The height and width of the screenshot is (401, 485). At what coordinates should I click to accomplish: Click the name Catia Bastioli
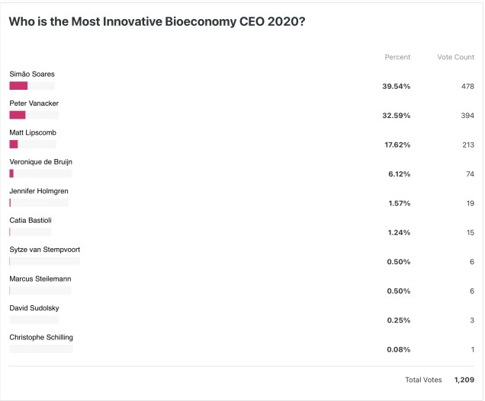coord(31,220)
